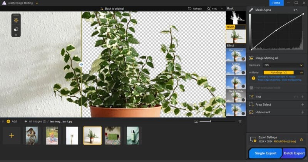Select the Eraser tool

tap(16, 29)
